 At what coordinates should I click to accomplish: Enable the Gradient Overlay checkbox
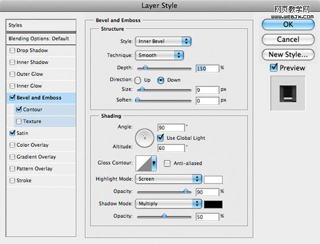click(x=12, y=157)
